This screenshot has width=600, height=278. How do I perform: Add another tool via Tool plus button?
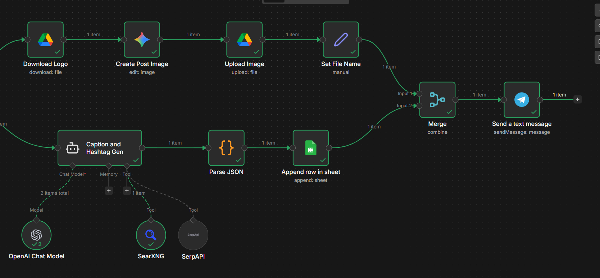127,190
